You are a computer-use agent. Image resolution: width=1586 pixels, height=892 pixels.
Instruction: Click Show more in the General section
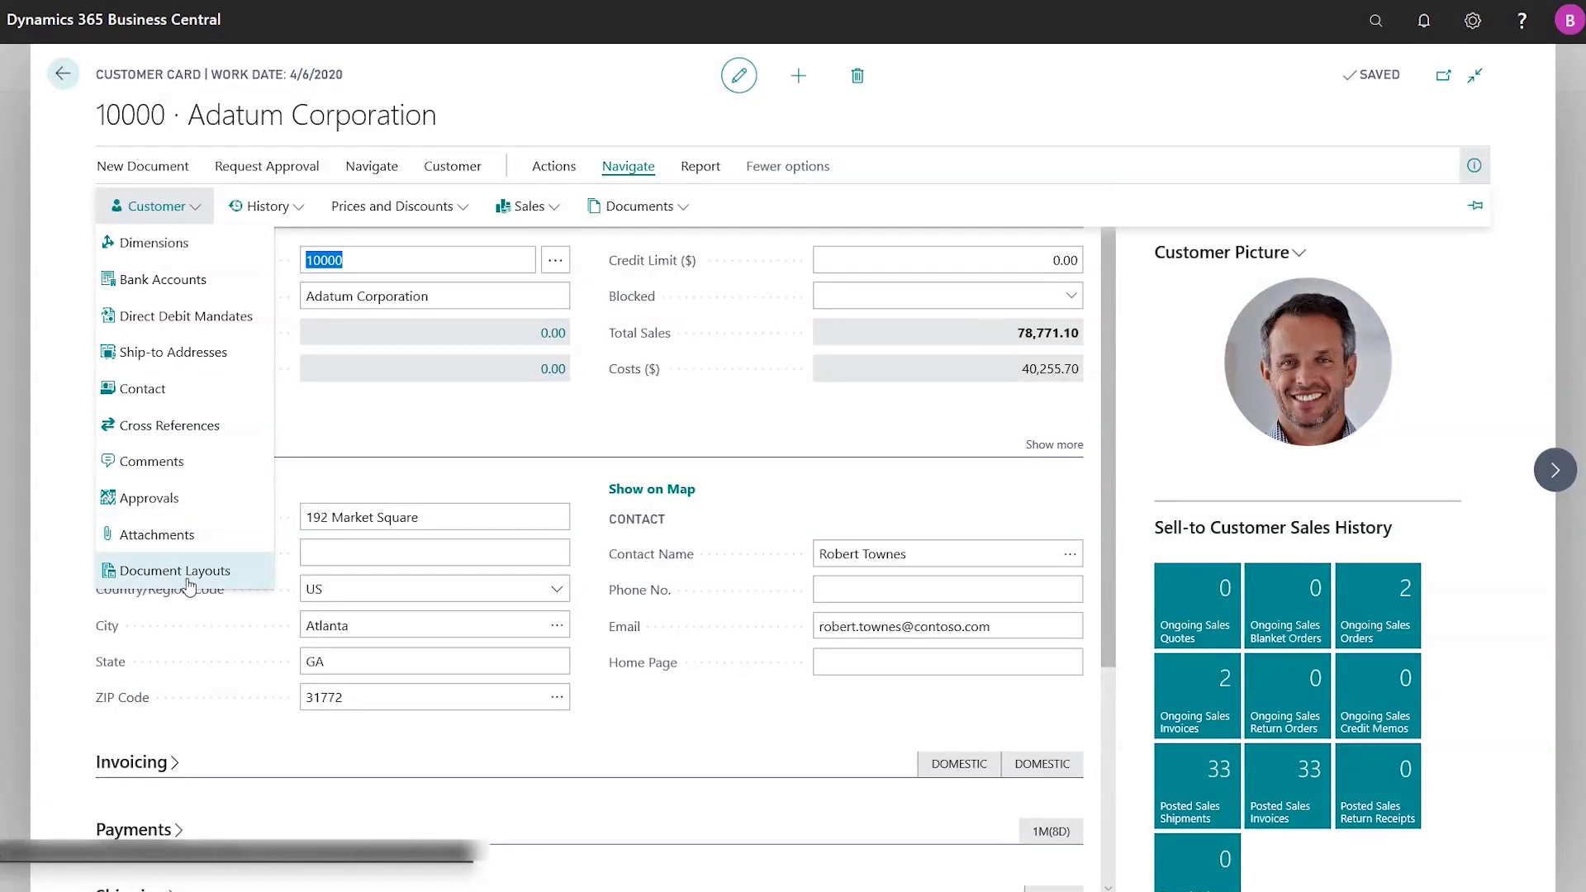pos(1053,444)
